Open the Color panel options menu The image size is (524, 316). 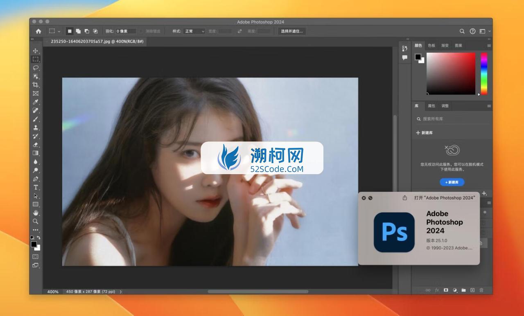[489, 45]
